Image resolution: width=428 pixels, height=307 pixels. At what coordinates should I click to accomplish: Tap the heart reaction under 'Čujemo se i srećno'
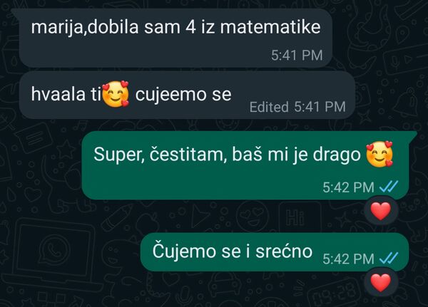click(381, 283)
